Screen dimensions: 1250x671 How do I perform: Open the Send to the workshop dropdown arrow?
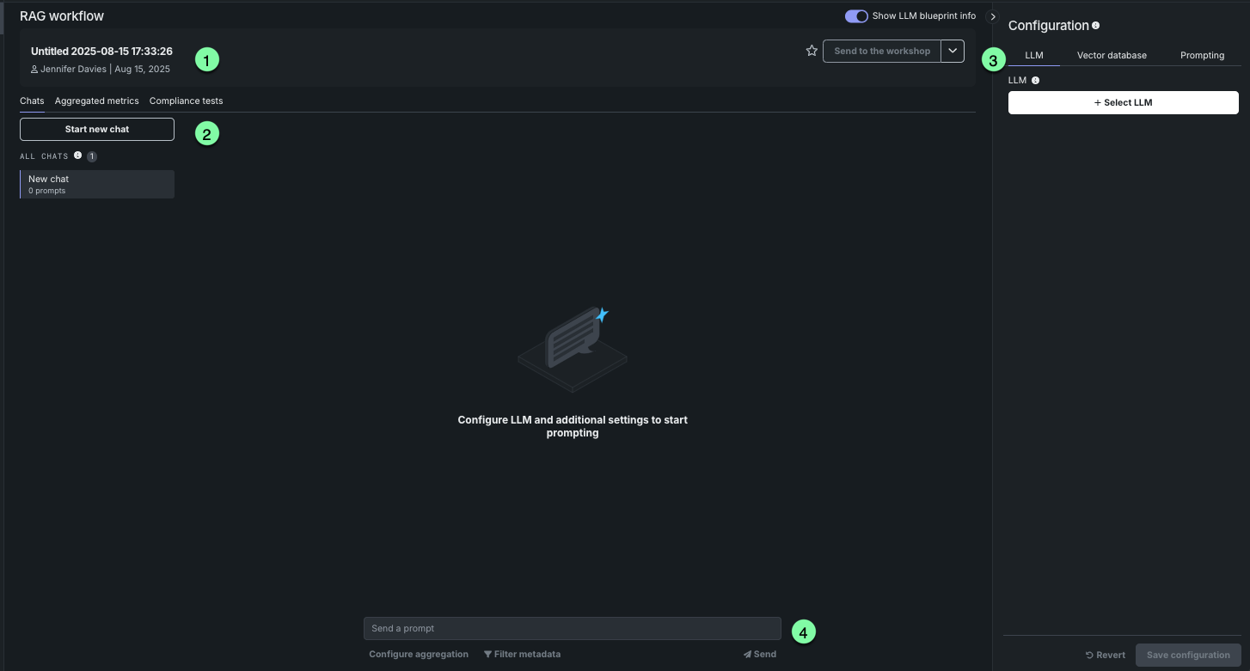(953, 51)
